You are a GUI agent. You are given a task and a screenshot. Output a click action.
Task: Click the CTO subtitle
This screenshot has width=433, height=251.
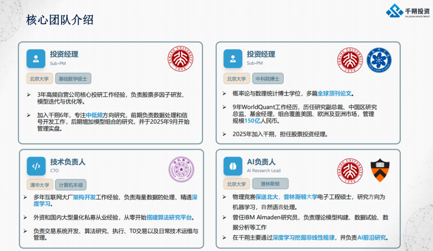tap(54, 171)
